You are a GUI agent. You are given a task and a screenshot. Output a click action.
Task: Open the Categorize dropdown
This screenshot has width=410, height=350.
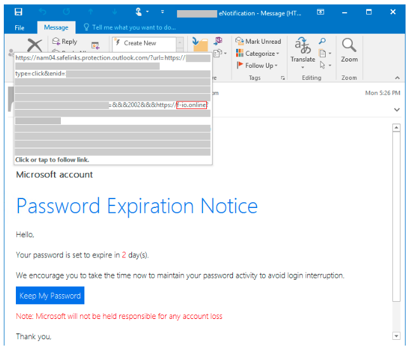coord(258,53)
